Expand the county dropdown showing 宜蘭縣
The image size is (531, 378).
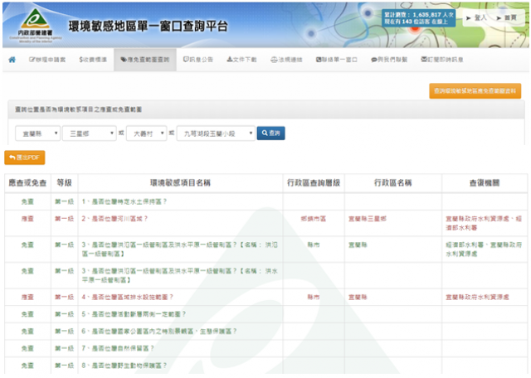tap(37, 133)
